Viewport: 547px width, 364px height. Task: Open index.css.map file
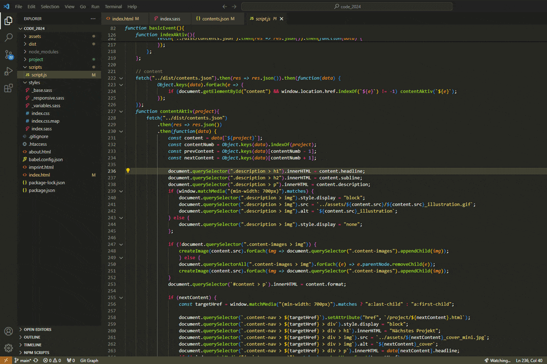tap(59, 121)
